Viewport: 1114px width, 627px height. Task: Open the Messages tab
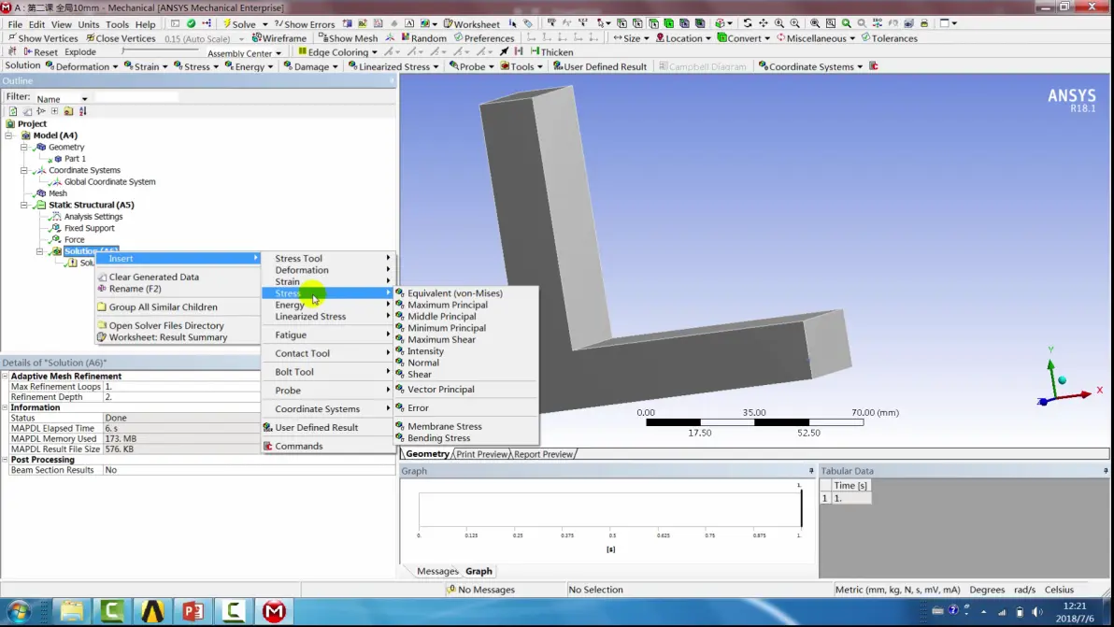point(437,571)
